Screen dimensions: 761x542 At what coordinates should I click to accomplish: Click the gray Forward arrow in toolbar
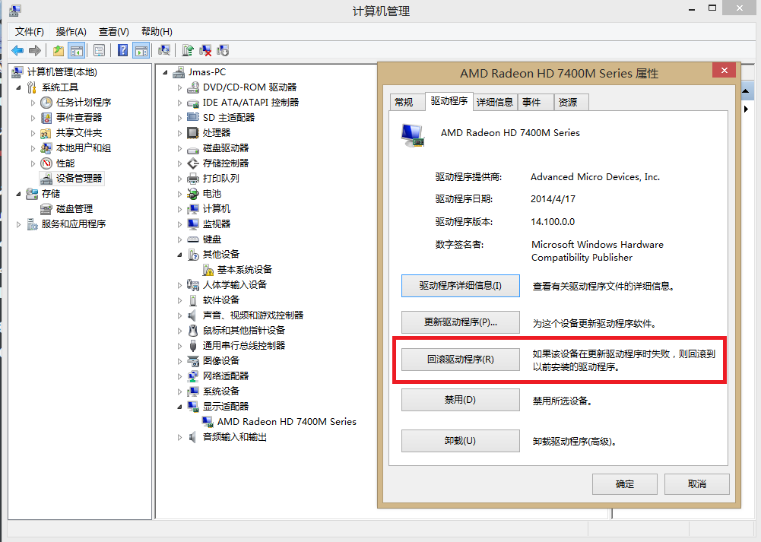35,50
